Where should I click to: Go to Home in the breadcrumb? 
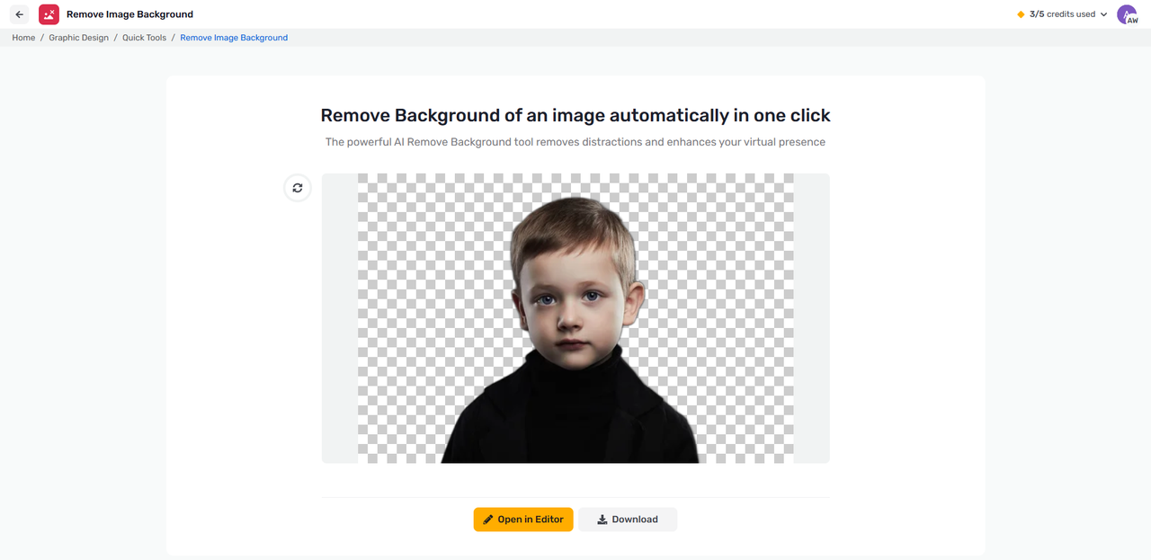pos(23,38)
